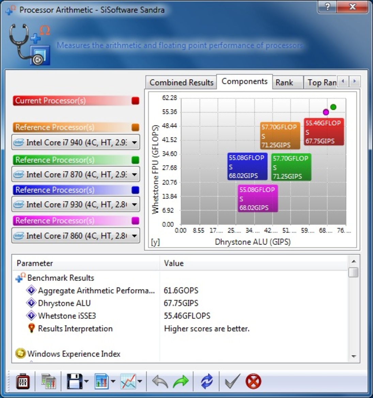This screenshot has width=373, height=398.
Task: Click the bar chart report icon
Action: pyautogui.click(x=102, y=381)
